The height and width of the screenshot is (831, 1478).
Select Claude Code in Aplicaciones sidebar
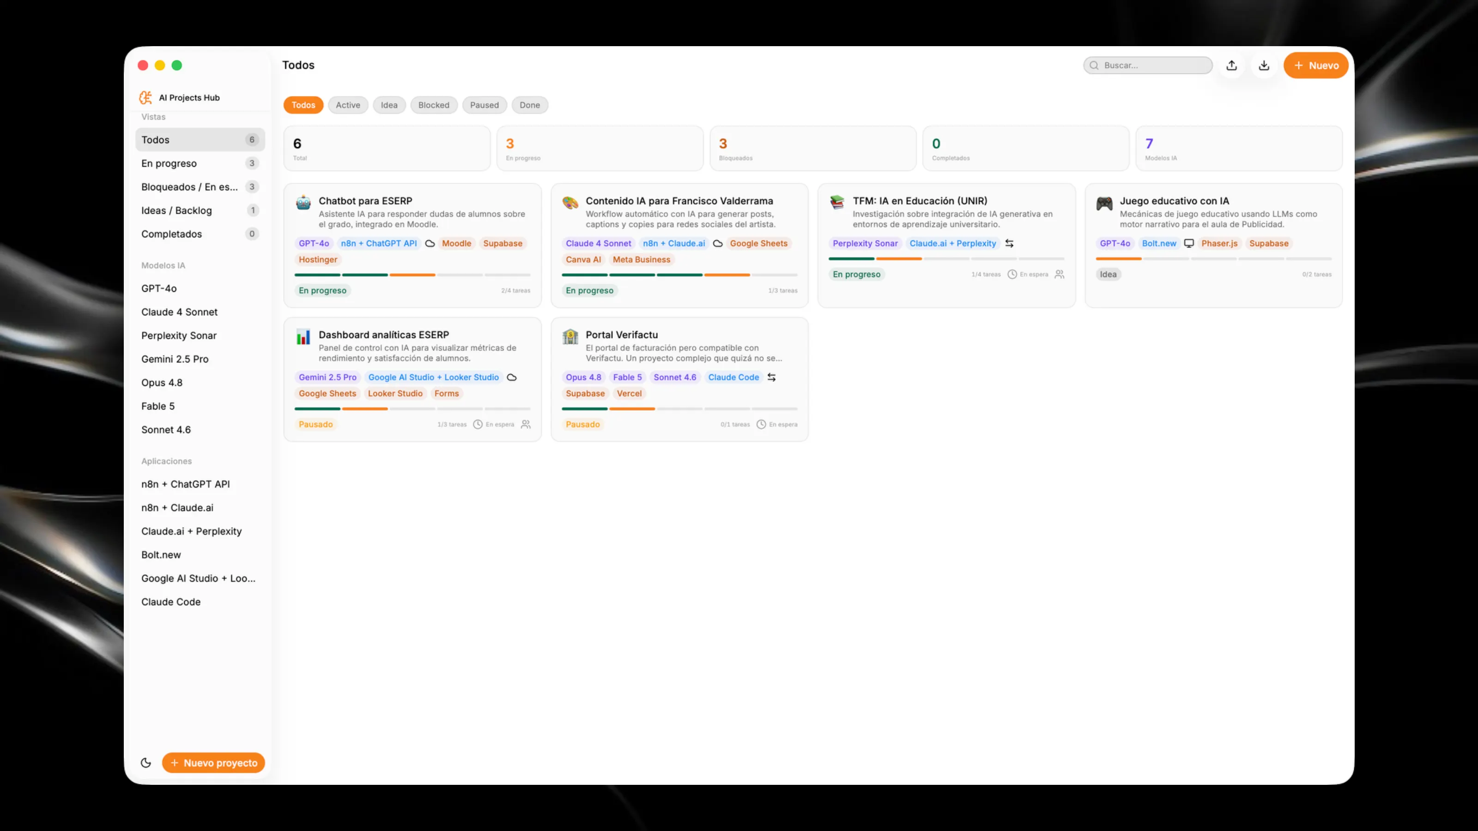pos(200,602)
